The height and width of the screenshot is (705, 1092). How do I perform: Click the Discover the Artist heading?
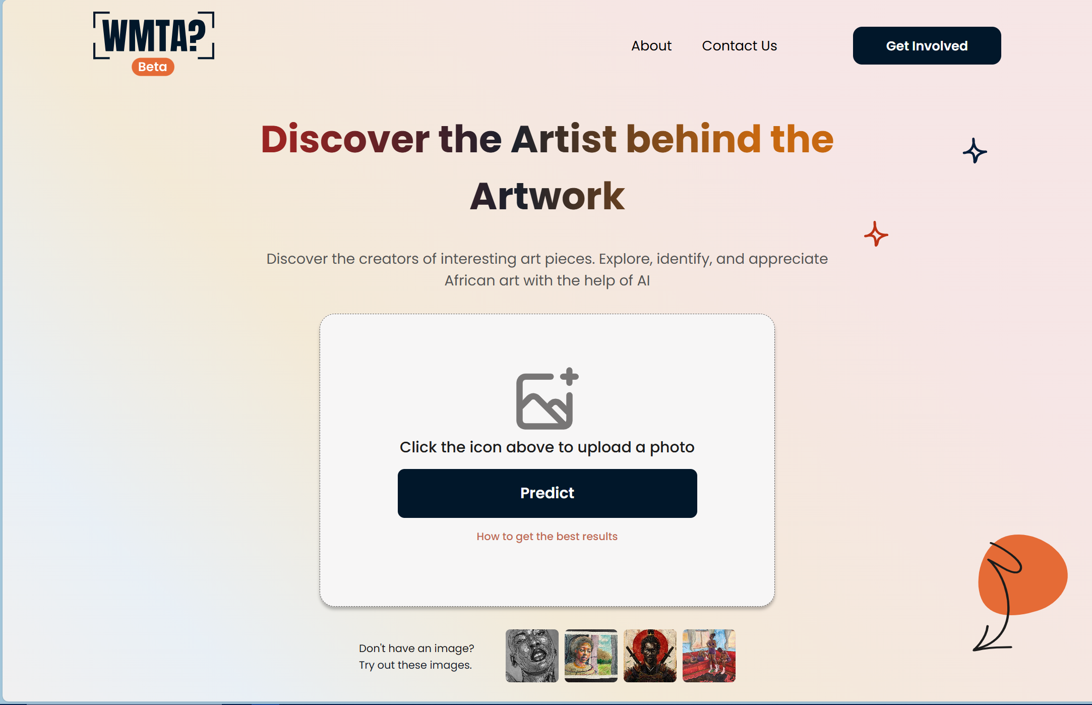pyautogui.click(x=547, y=167)
